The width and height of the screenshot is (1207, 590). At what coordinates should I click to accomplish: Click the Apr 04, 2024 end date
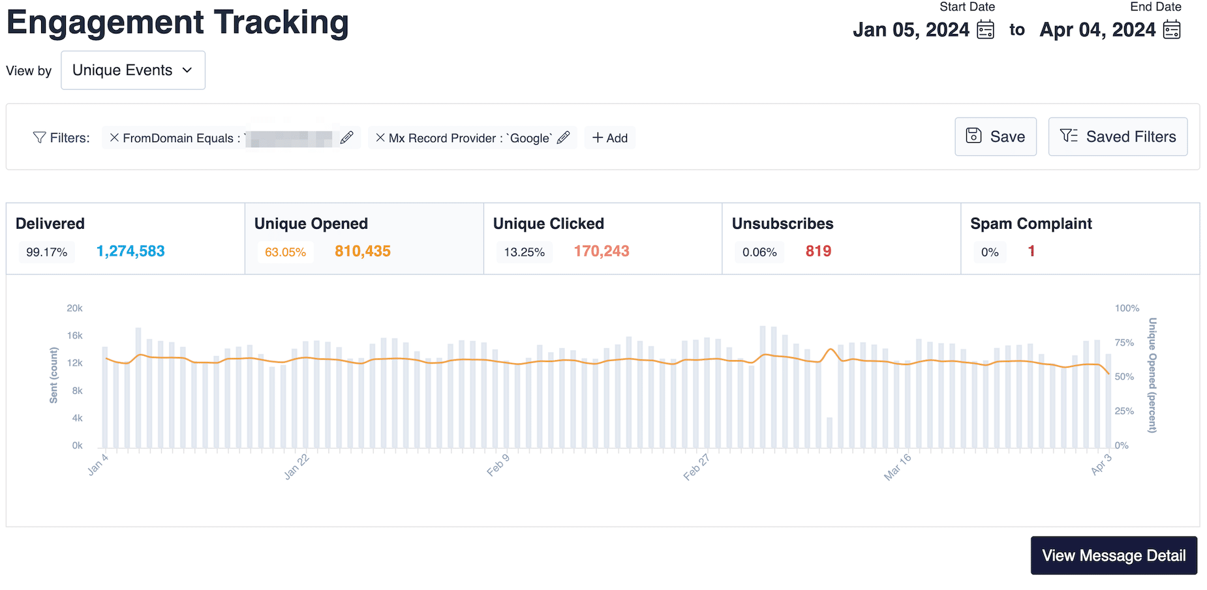(1097, 30)
